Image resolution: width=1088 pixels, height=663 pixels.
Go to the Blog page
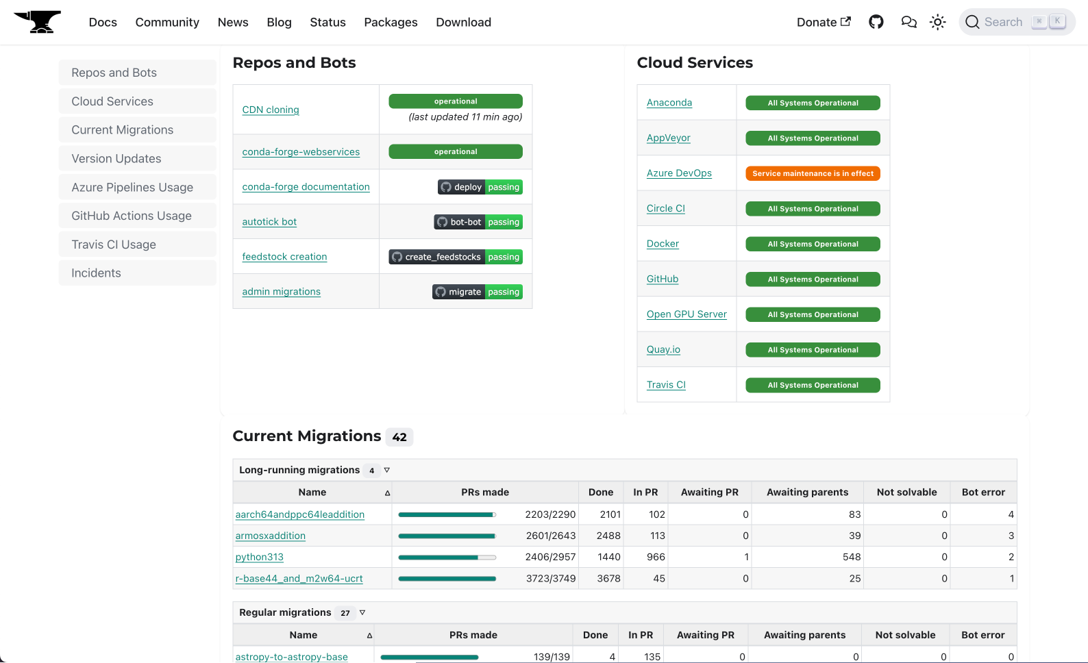279,22
